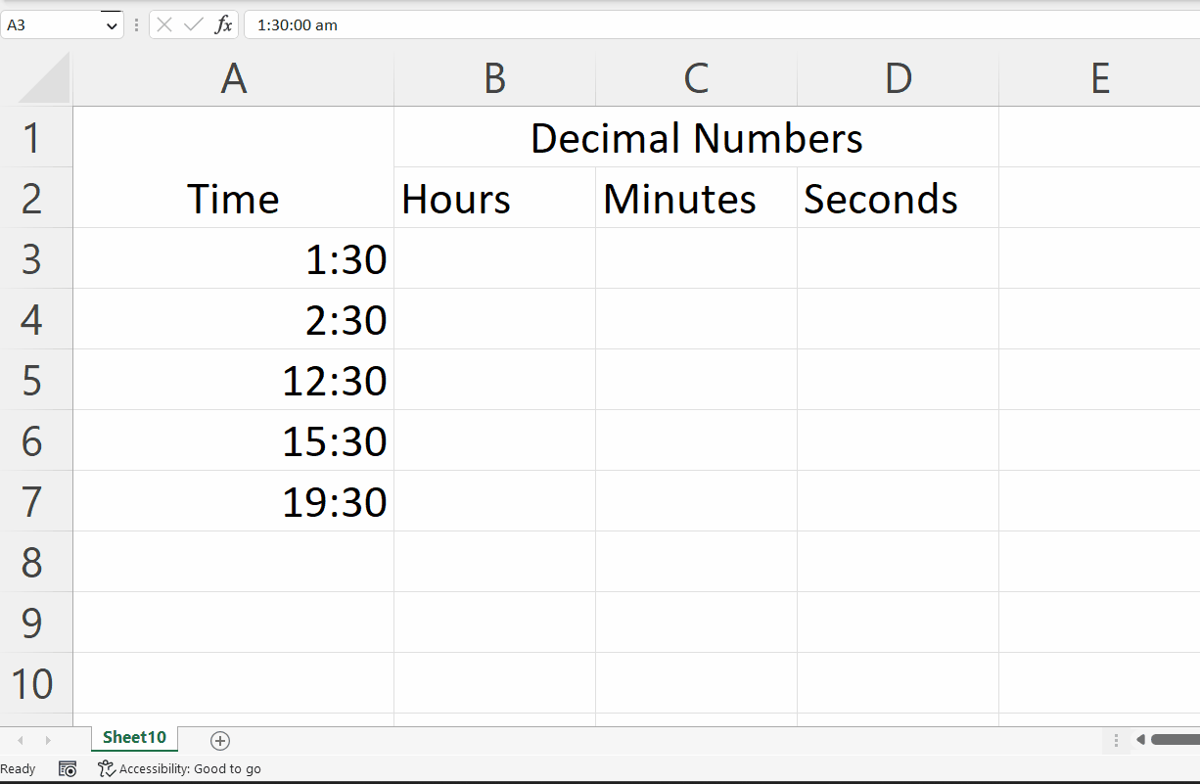Select cell containing 19:30
This screenshot has width=1200, height=784.
coord(233,501)
